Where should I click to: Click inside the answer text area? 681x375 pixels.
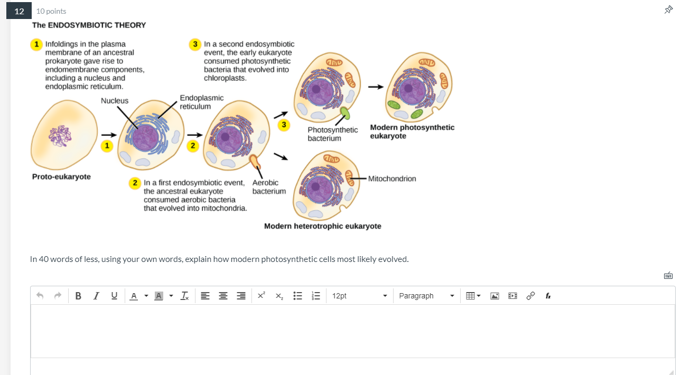click(x=352, y=331)
